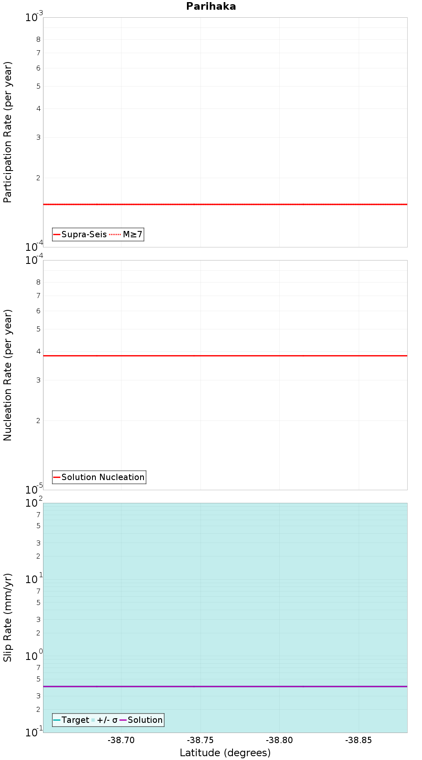Viewport: 422px width, 760px height.
Task: Click the -38.75 latitude tick label
Action: coord(200,740)
